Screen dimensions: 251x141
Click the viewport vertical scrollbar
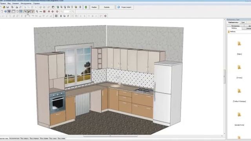point(224,76)
